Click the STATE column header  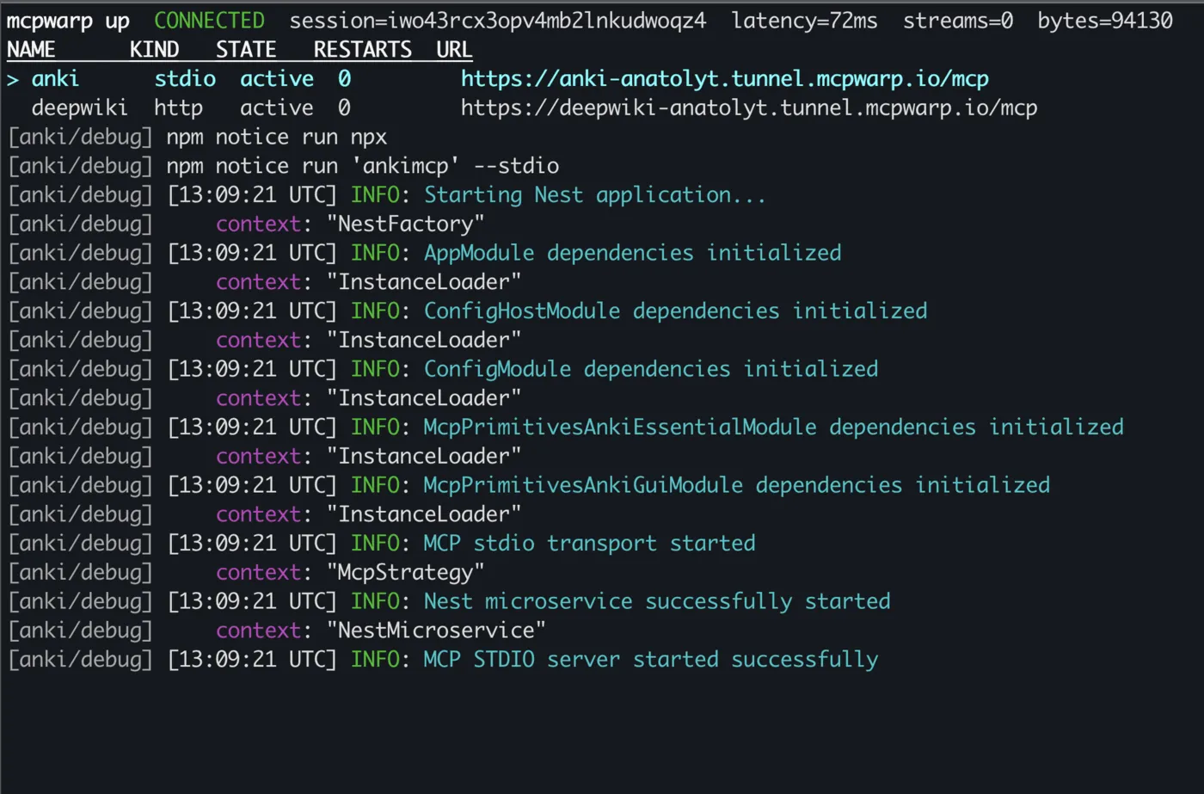tap(246, 50)
